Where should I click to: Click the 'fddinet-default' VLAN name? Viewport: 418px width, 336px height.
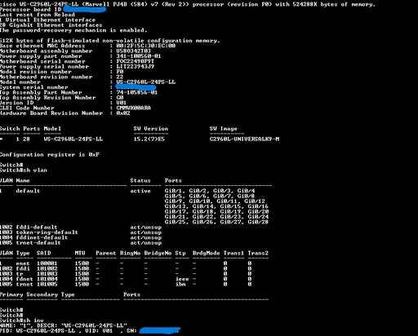coord(42,237)
